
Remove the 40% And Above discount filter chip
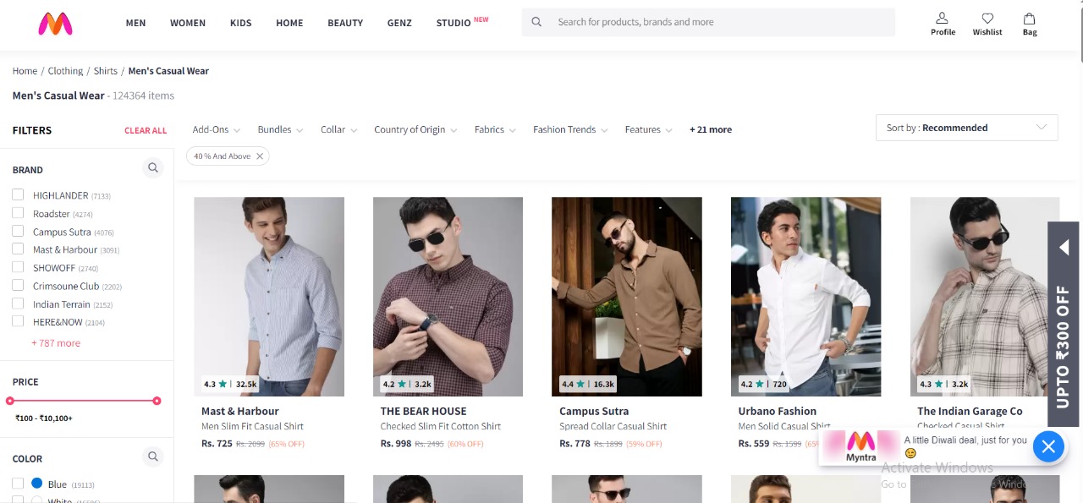261,156
